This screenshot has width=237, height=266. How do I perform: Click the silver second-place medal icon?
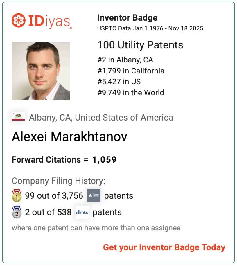(17, 212)
